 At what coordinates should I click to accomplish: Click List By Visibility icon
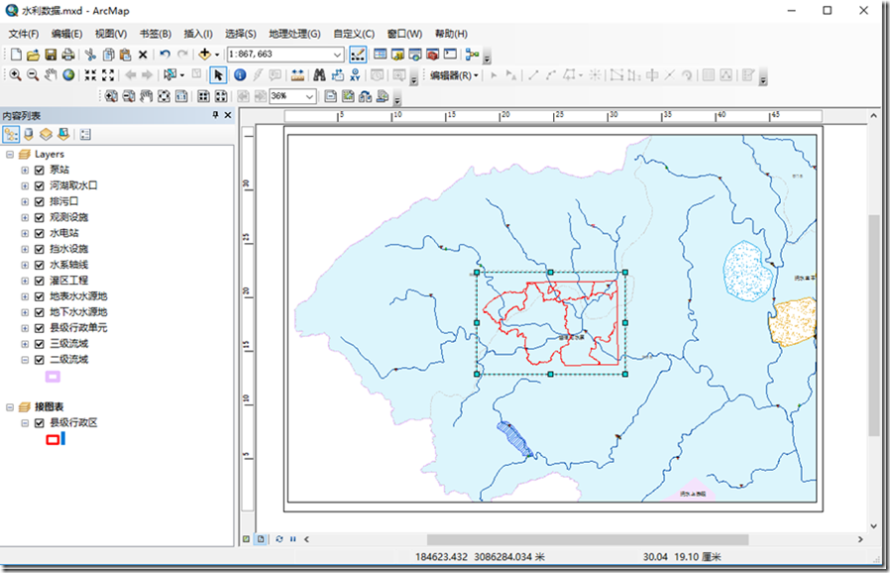(46, 135)
